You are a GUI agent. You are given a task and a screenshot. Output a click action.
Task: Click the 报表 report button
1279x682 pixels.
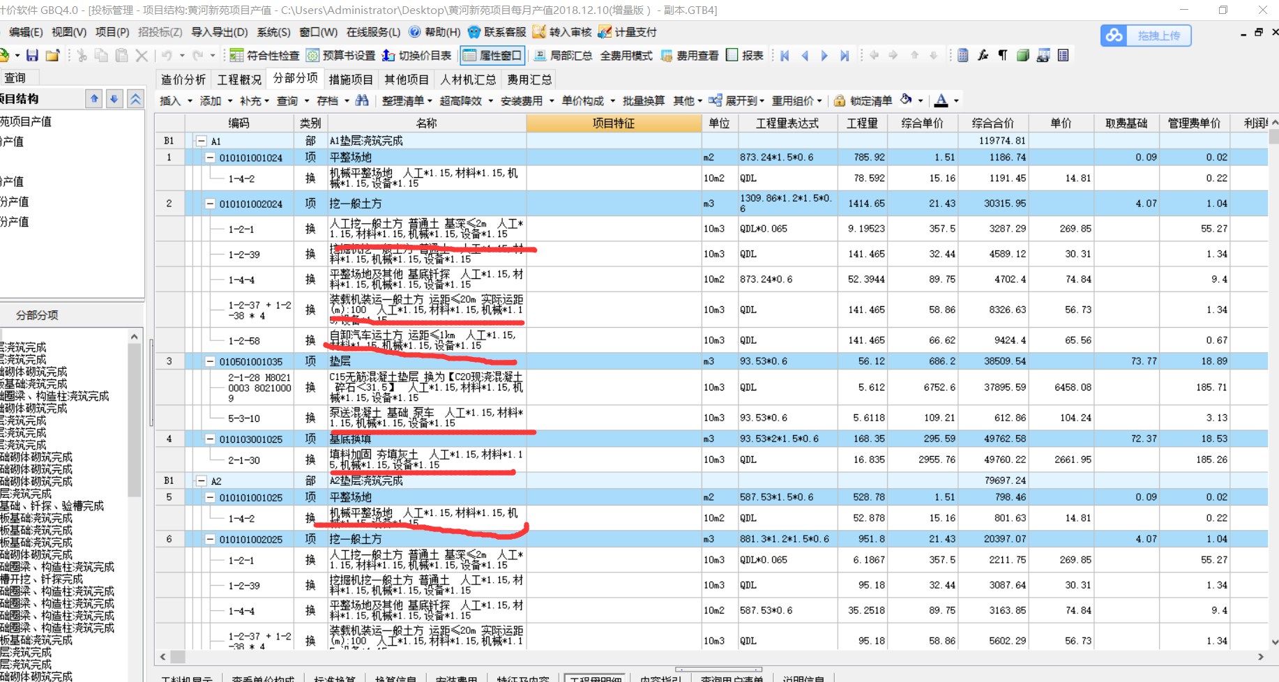point(745,56)
